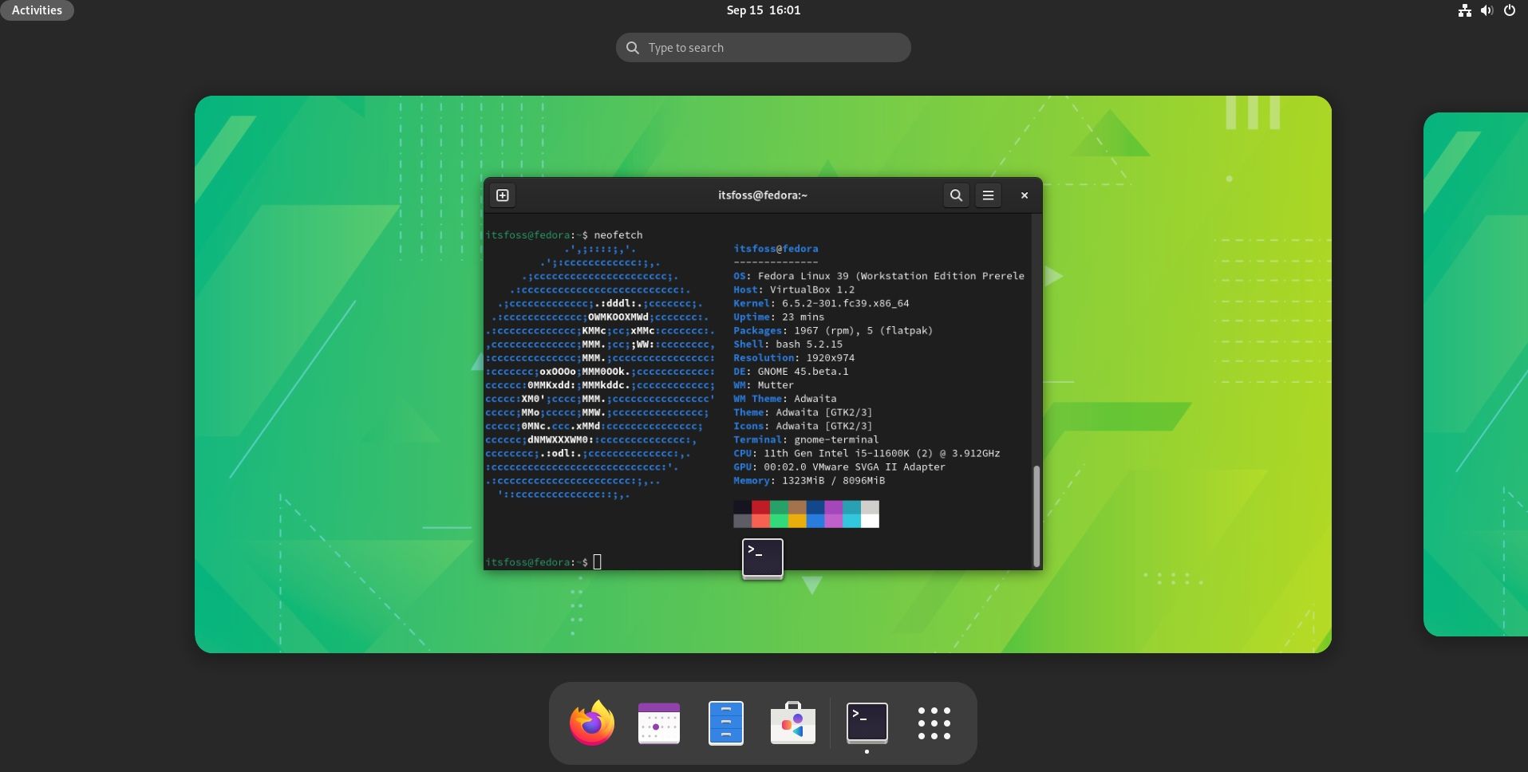
Task: Open the Files file manager from the dock
Action: pos(725,723)
